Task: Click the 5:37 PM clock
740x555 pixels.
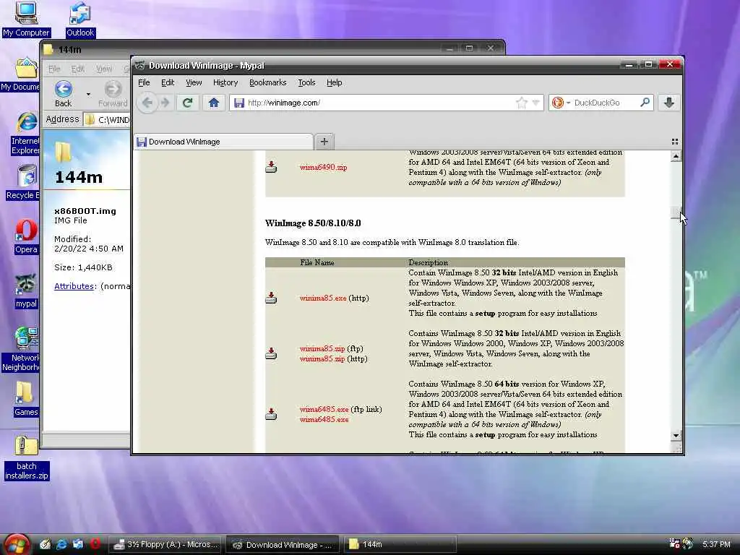Action: [716, 544]
